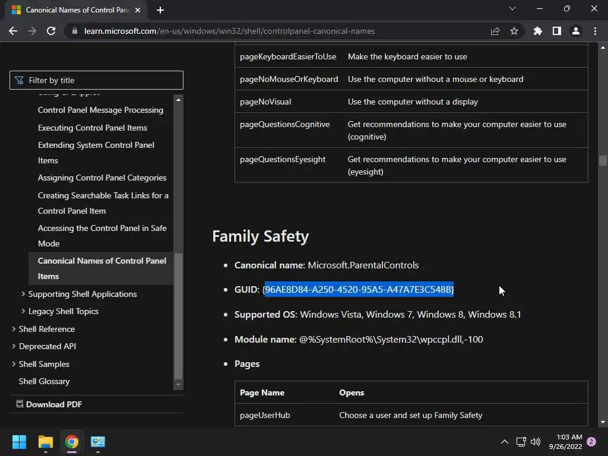Click Microsoft.ParentalControls canonical name
This screenshot has height=456, width=608.
click(363, 265)
